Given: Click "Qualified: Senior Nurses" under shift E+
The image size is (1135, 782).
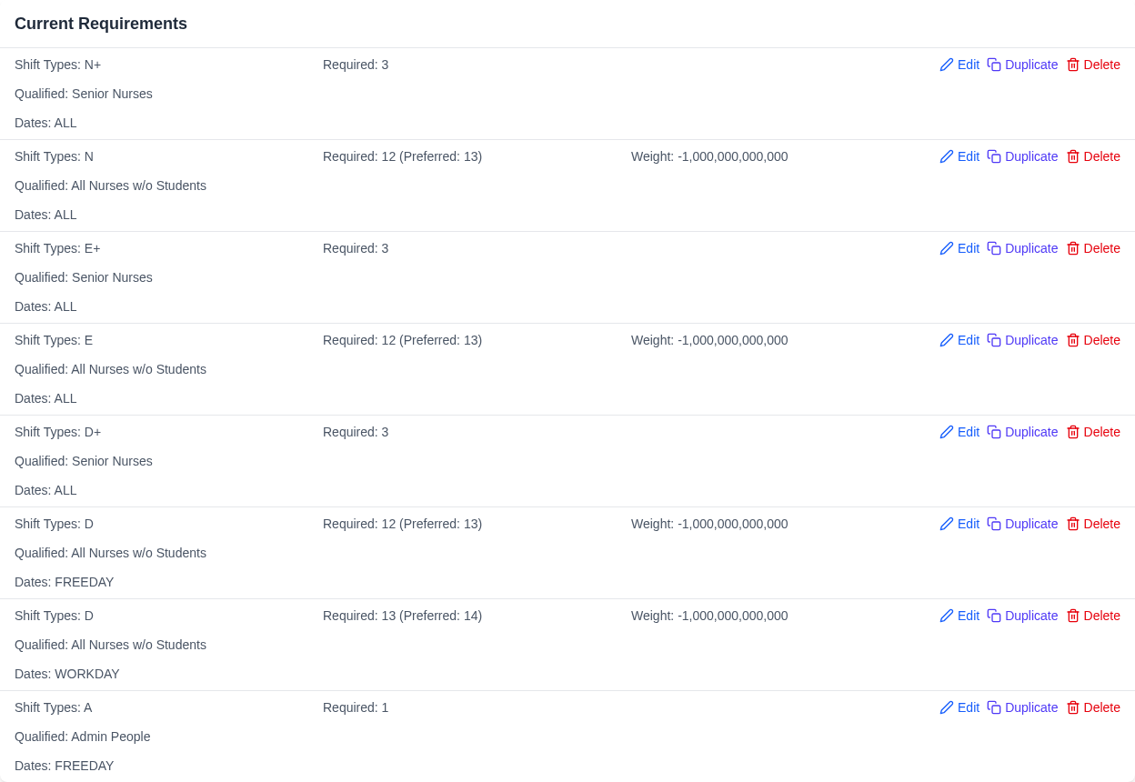Looking at the screenshot, I should (x=84, y=277).
